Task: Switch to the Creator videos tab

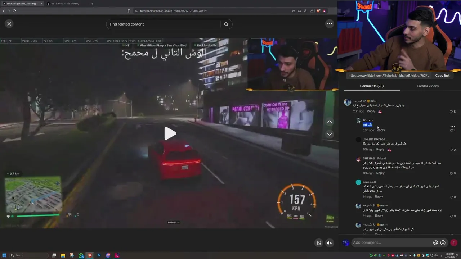Action: coord(428,86)
